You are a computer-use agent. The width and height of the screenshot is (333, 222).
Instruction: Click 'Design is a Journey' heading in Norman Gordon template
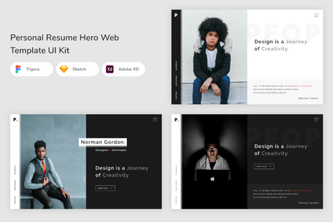click(122, 168)
